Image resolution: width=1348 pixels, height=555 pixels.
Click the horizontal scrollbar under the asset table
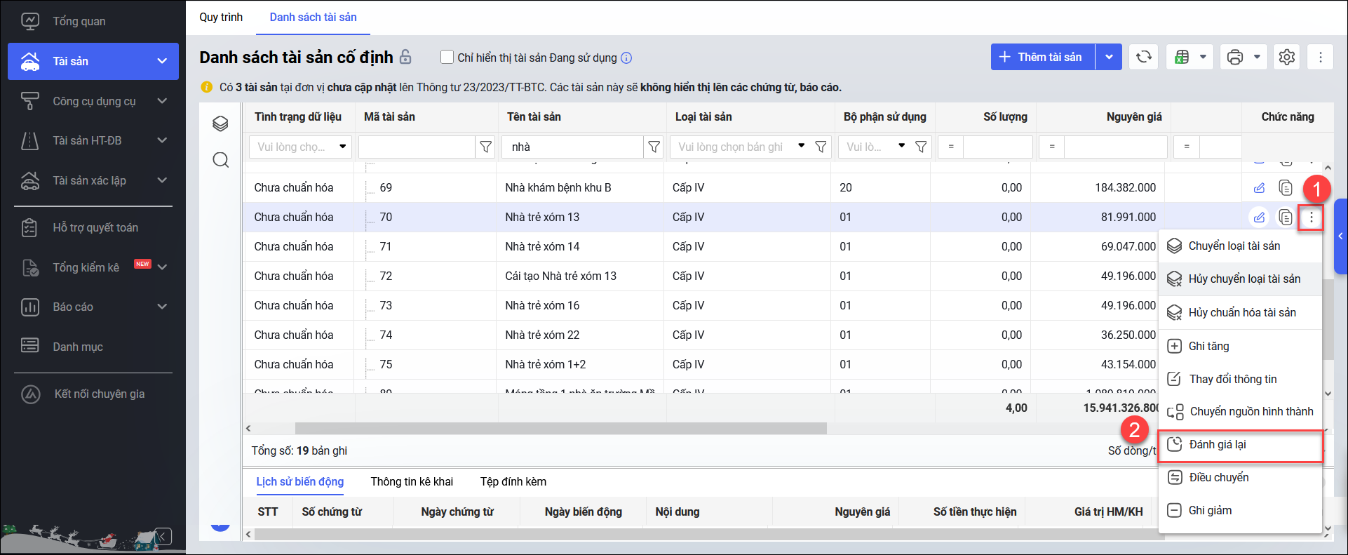click(x=560, y=428)
